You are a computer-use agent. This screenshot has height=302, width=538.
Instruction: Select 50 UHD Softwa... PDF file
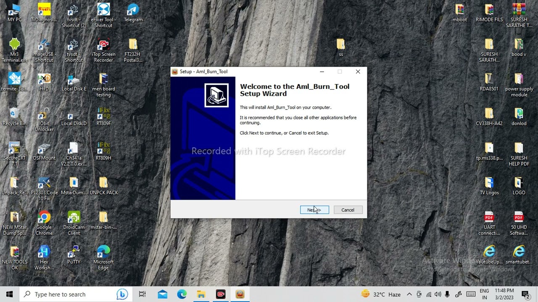pos(519,223)
